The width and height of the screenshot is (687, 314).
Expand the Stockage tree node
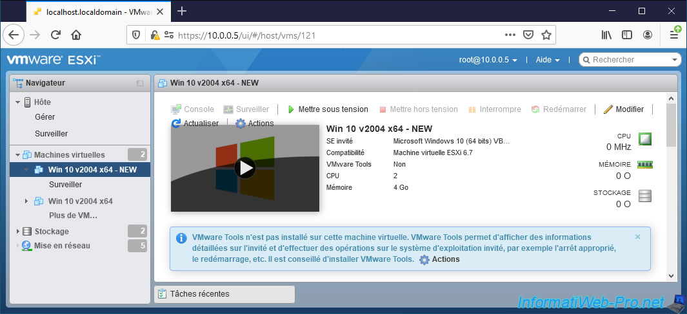18,232
